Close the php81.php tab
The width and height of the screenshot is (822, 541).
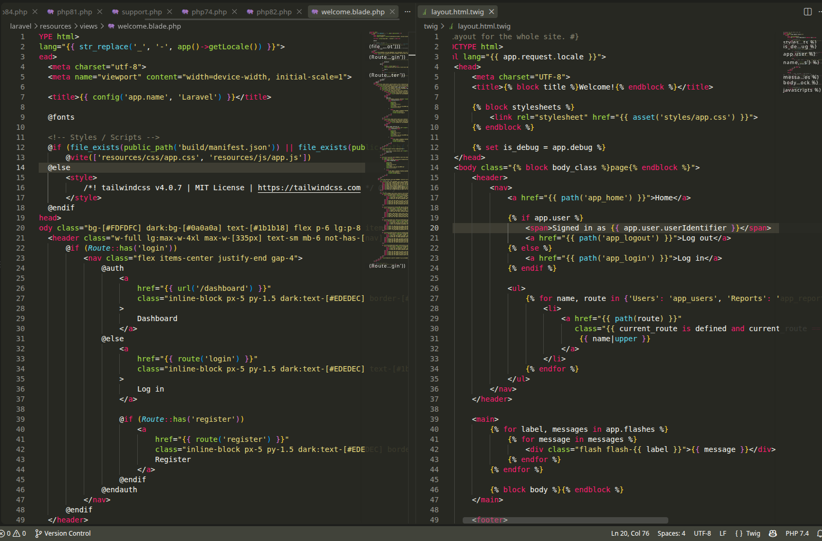pyautogui.click(x=100, y=12)
